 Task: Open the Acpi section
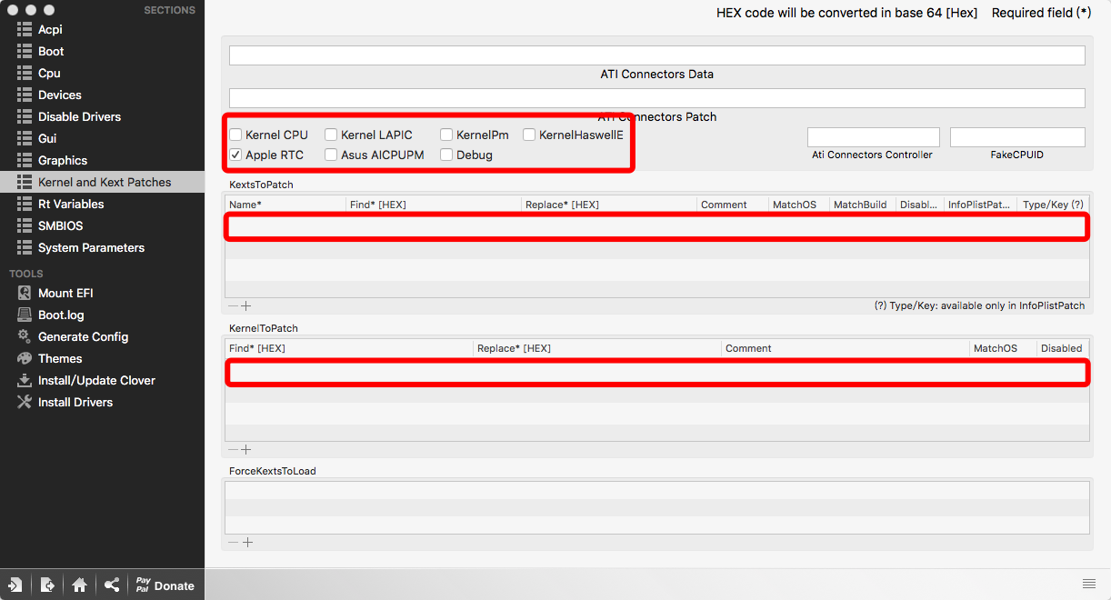[50, 29]
